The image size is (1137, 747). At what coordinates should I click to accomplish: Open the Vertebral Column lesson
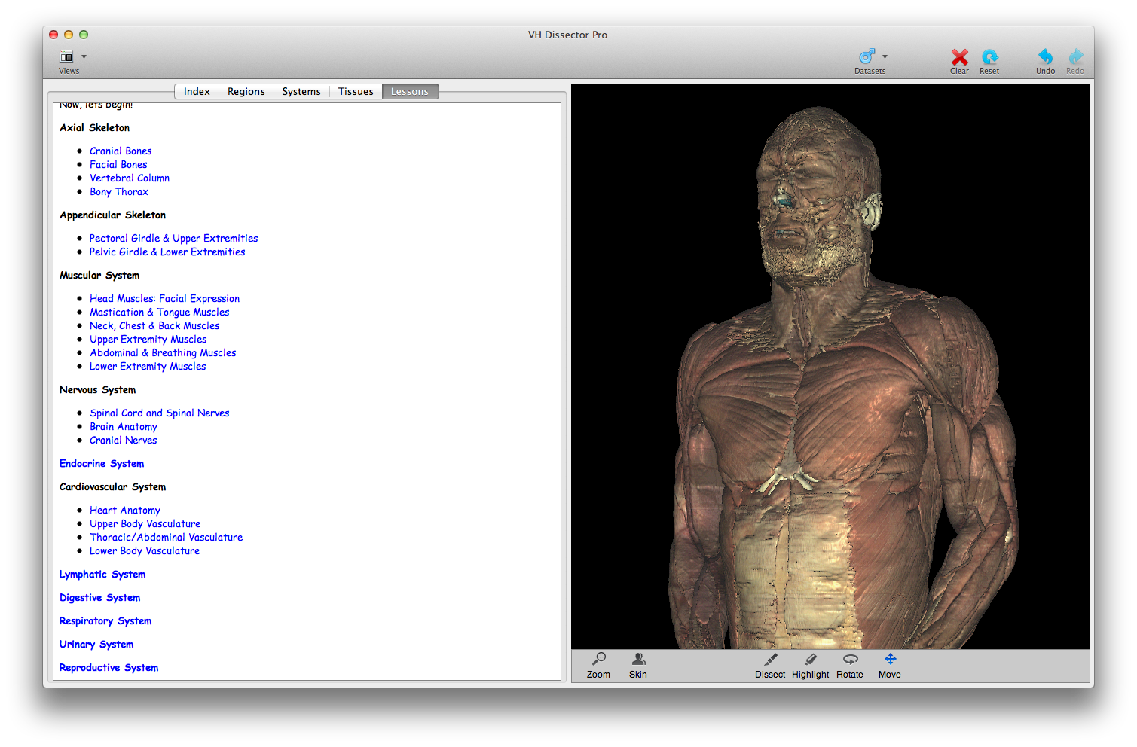130,178
